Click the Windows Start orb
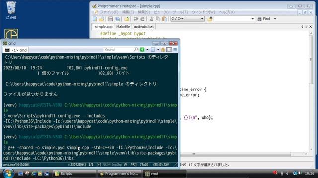 8,173
